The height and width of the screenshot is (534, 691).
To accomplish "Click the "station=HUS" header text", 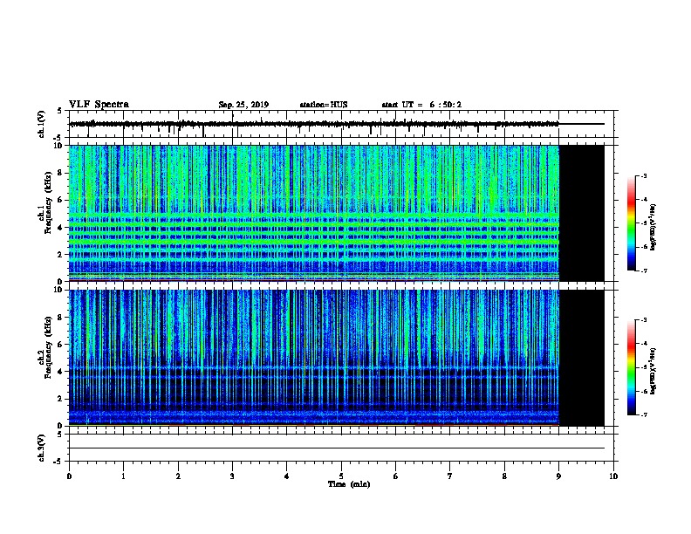I will coord(324,105).
